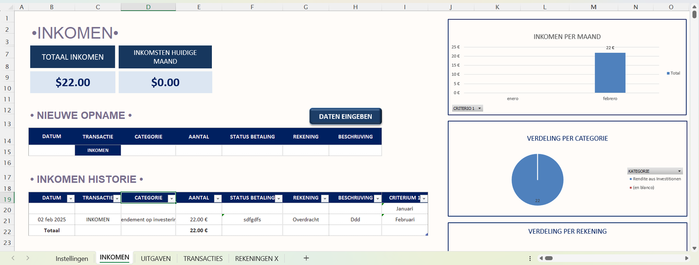
Task: Expand the CRITERIO 1 chart filter
Action: click(479, 109)
